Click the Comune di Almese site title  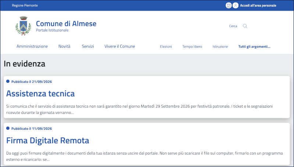click(66, 23)
